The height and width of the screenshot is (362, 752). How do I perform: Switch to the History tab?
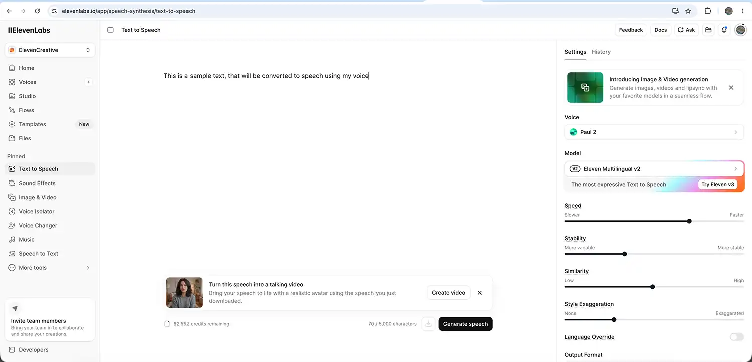[x=601, y=52]
